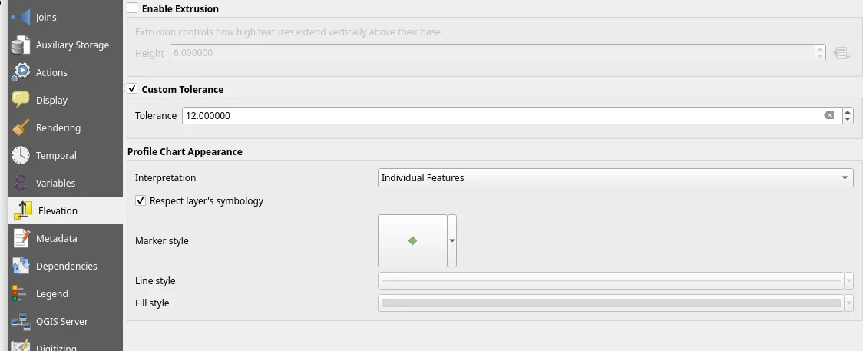Enable the Extrusion checkbox
This screenshot has width=863, height=351.
coord(133,8)
